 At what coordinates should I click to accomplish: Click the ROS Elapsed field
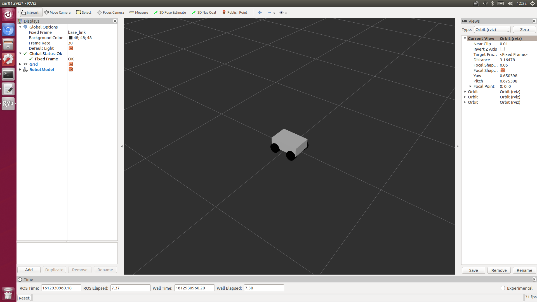pyautogui.click(x=130, y=288)
